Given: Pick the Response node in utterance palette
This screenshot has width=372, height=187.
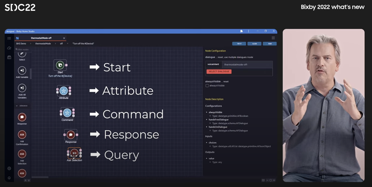Looking at the screenshot, I should (x=22, y=119).
